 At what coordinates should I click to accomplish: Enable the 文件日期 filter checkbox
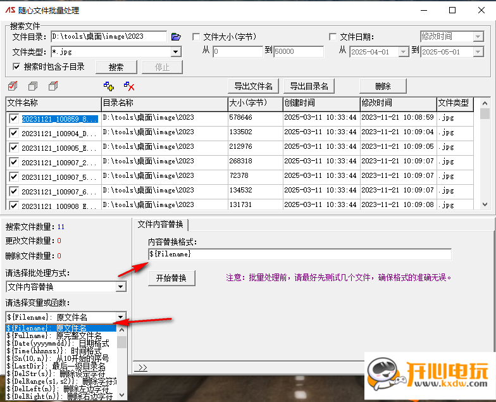(333, 37)
